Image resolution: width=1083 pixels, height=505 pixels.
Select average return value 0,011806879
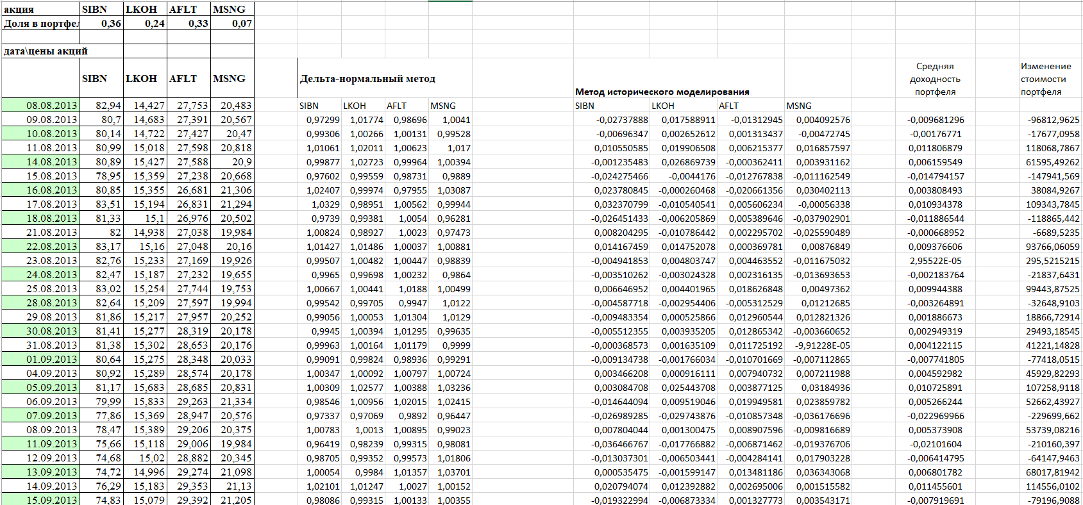point(935,148)
